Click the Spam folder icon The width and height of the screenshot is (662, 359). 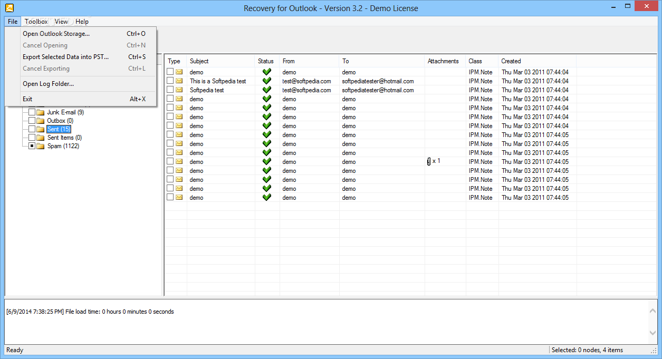(x=41, y=146)
